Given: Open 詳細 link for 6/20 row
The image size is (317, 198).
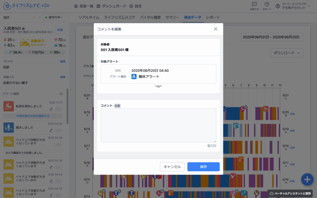Looking at the screenshot, I should click(x=292, y=114).
